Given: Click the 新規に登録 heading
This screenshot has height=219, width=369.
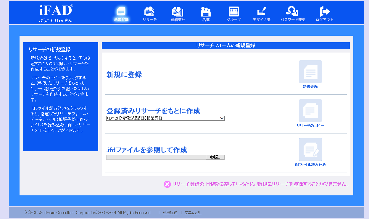Looking at the screenshot, I should point(124,75).
